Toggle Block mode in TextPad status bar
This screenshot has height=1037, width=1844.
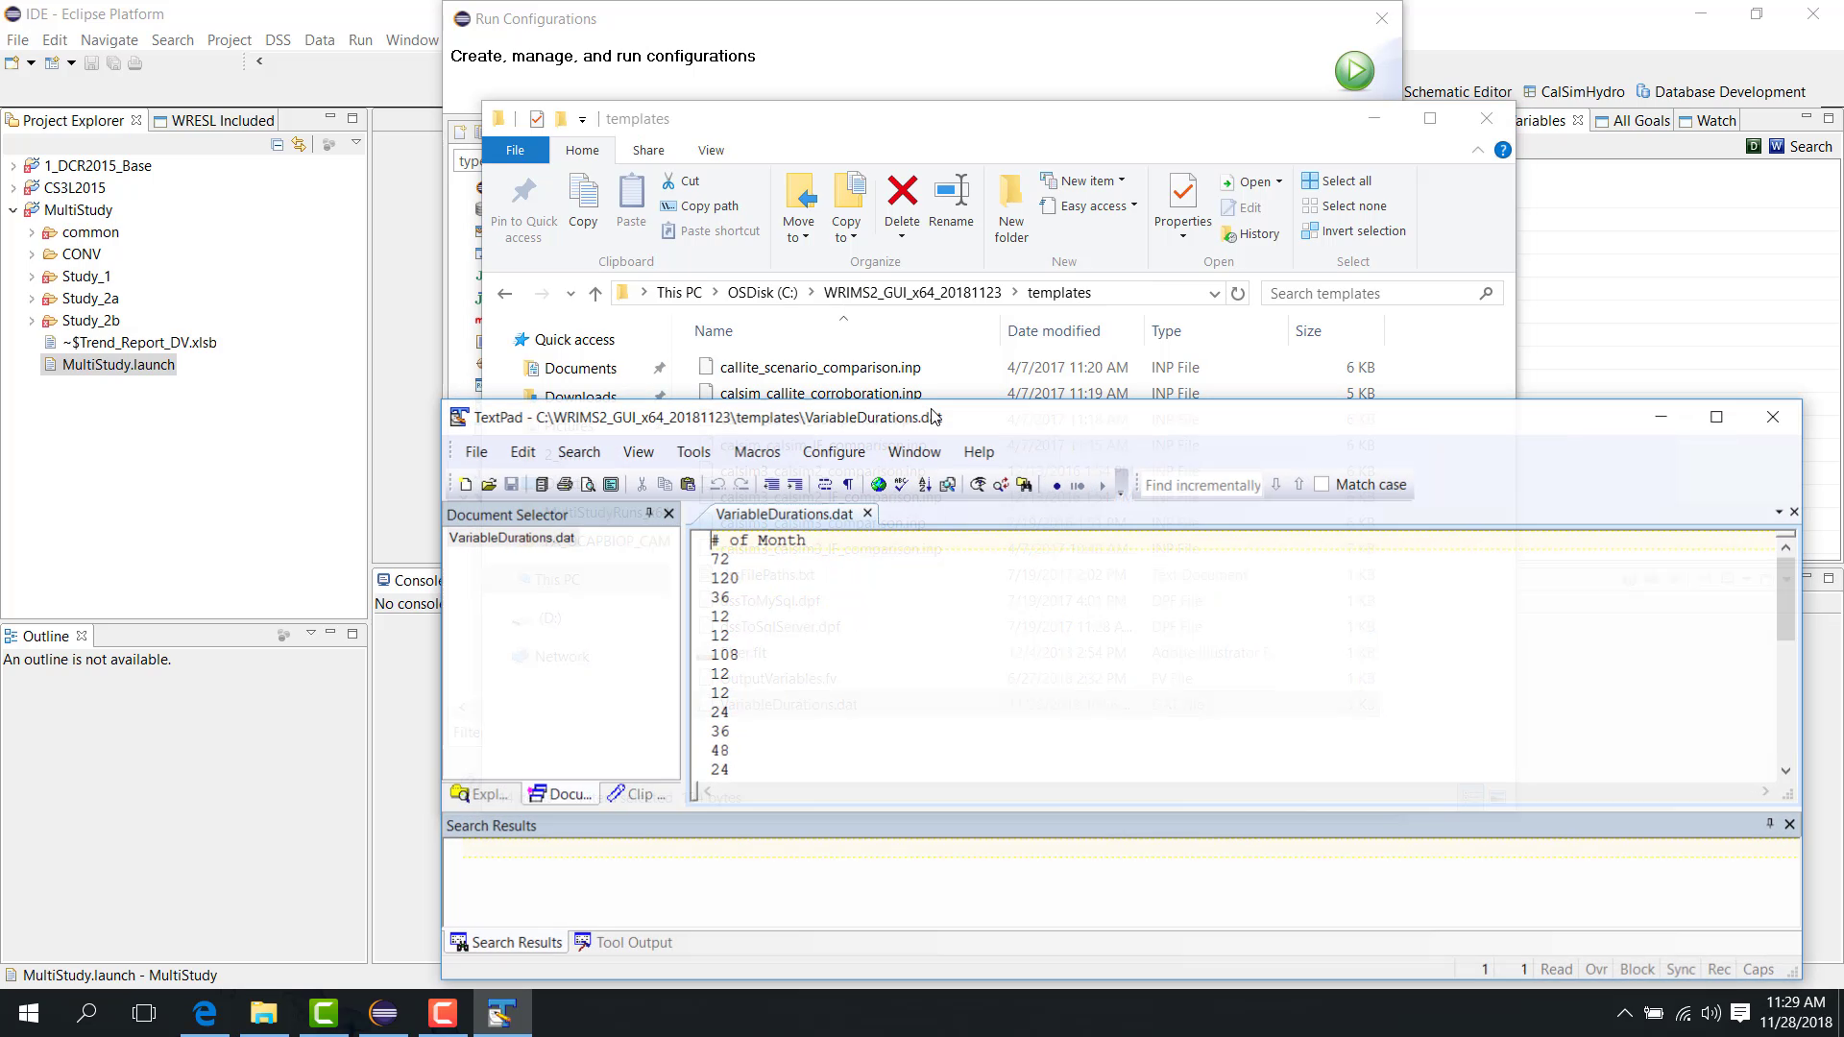click(x=1637, y=970)
